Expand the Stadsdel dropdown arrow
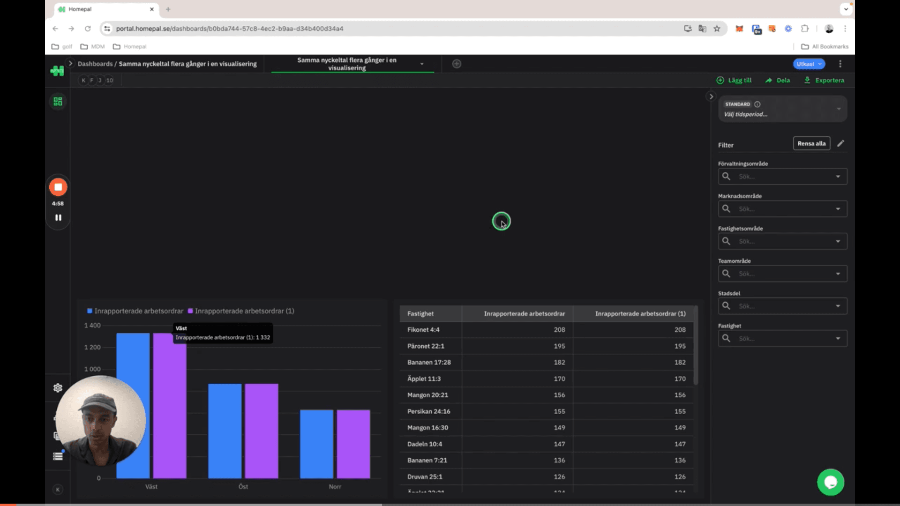The width and height of the screenshot is (900, 506). 838,306
